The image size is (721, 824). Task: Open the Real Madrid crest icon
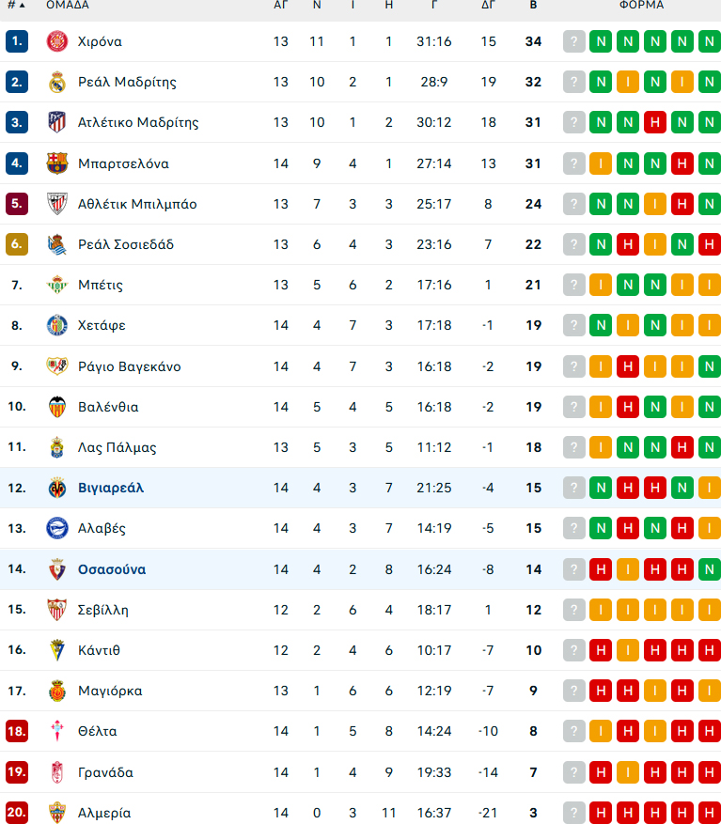[x=56, y=82]
